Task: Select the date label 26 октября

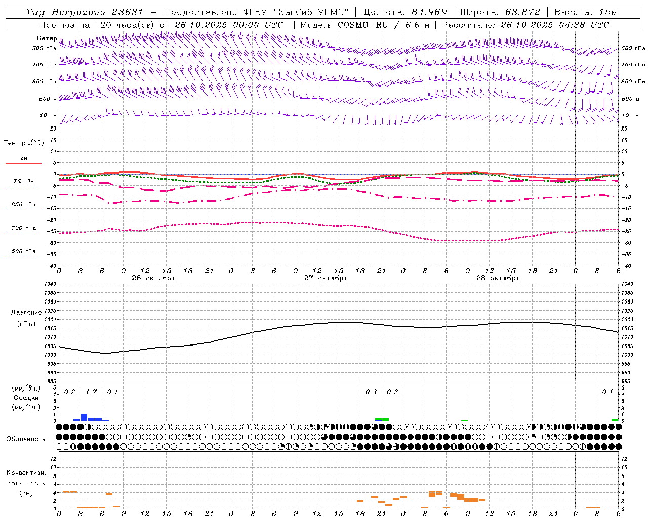Action: coord(154,278)
